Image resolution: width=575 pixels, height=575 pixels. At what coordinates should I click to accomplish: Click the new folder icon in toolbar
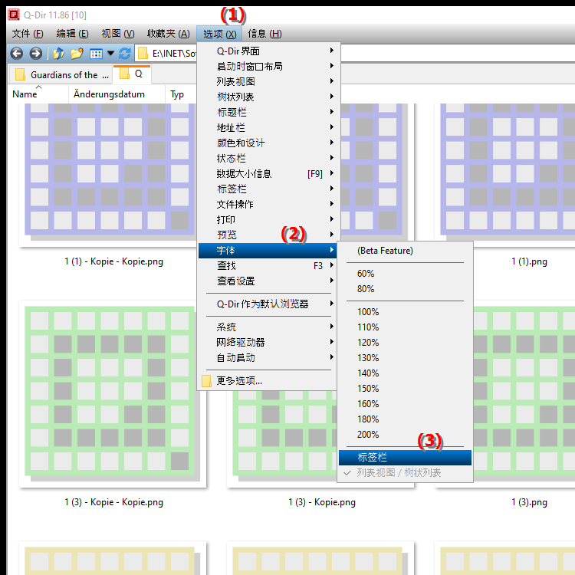[77, 54]
